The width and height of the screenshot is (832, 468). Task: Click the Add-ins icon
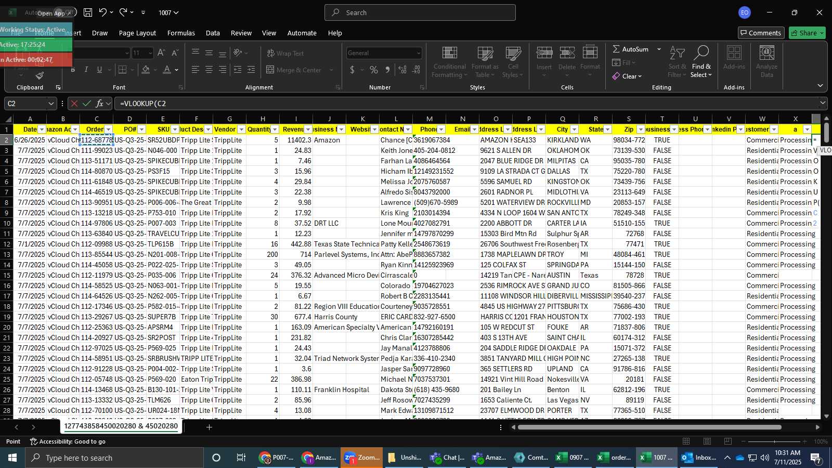click(x=734, y=58)
